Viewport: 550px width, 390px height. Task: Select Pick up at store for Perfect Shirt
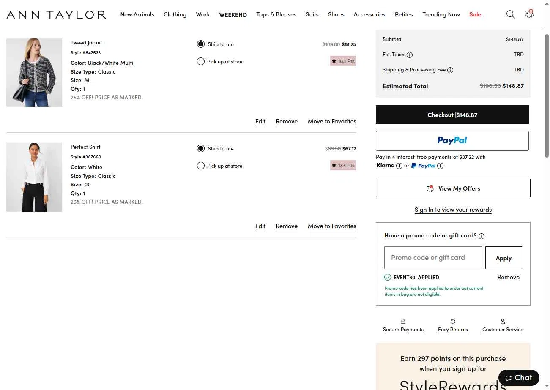pyautogui.click(x=201, y=166)
